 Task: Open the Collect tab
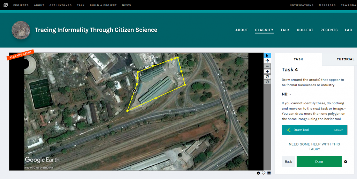tap(305, 30)
